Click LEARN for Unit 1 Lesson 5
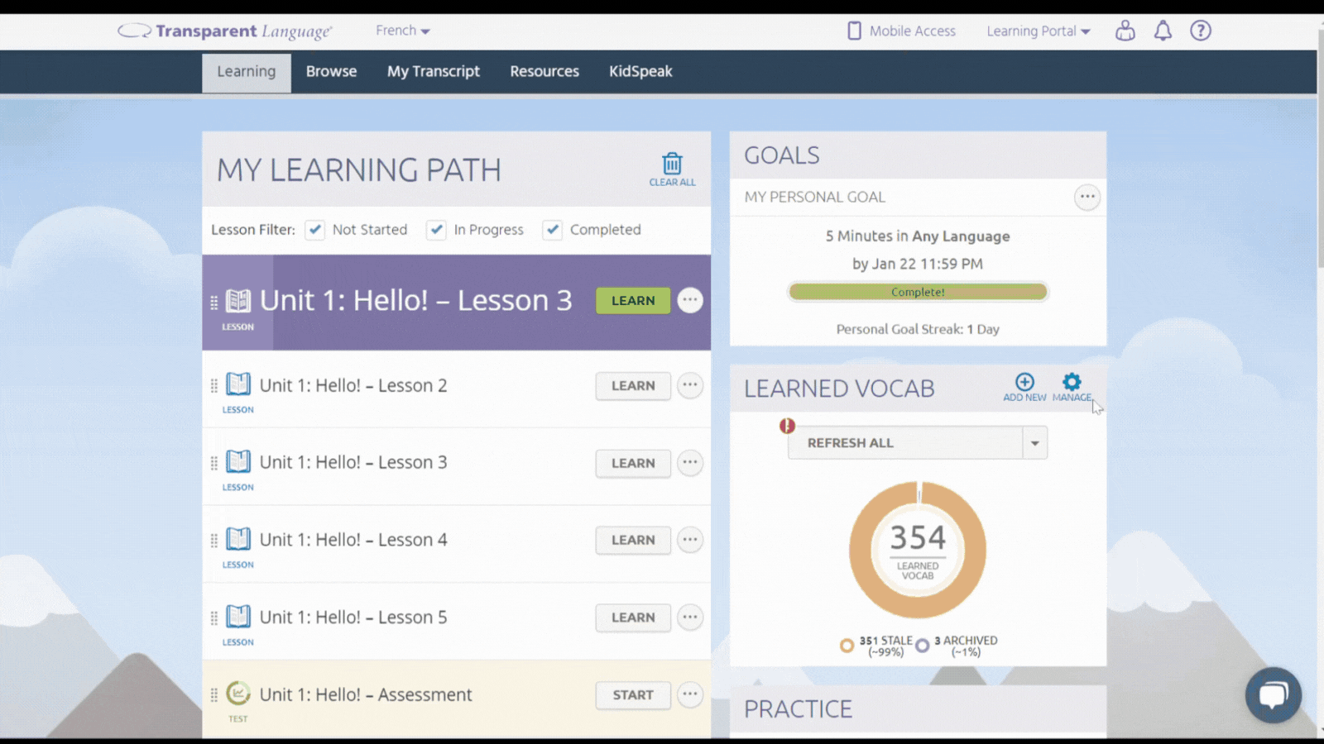Viewport: 1324px width, 744px height. click(633, 618)
